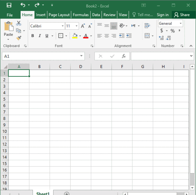
Task: Apply the yellow Fill Color
Action: click(75, 36)
